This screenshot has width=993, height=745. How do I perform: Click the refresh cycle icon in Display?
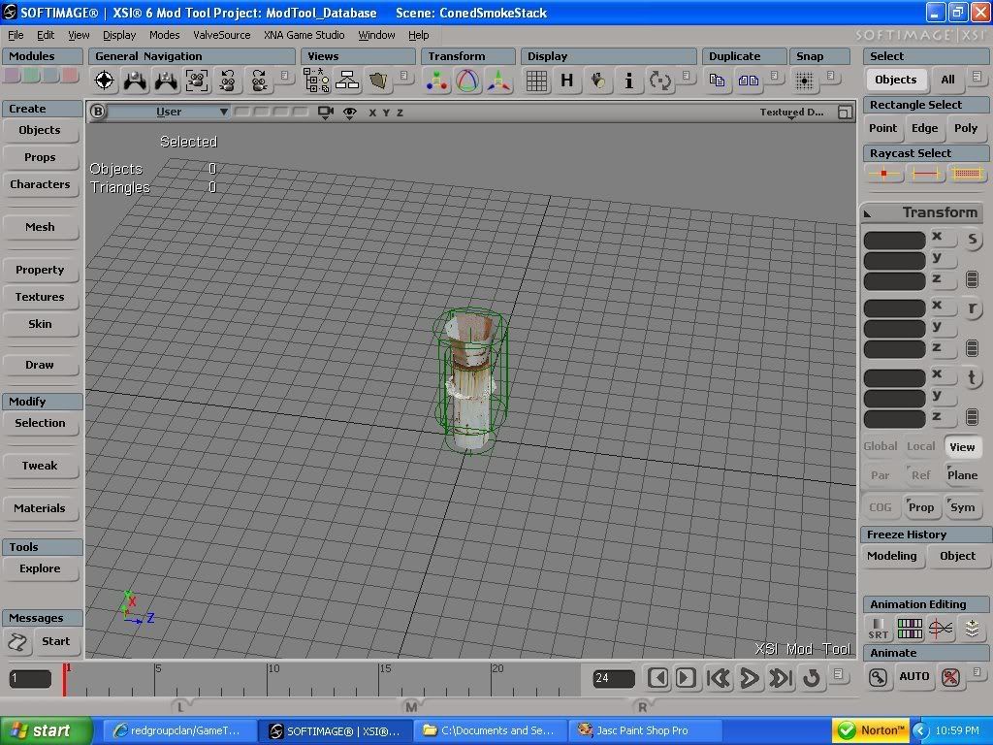pyautogui.click(x=659, y=81)
